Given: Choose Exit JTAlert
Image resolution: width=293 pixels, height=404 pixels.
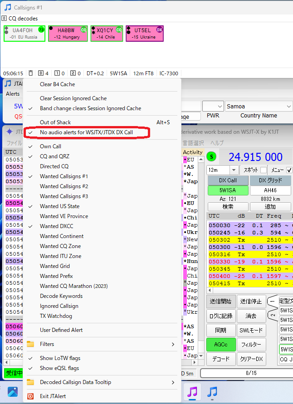Looking at the screenshot, I should pyautogui.click(x=102, y=396).
